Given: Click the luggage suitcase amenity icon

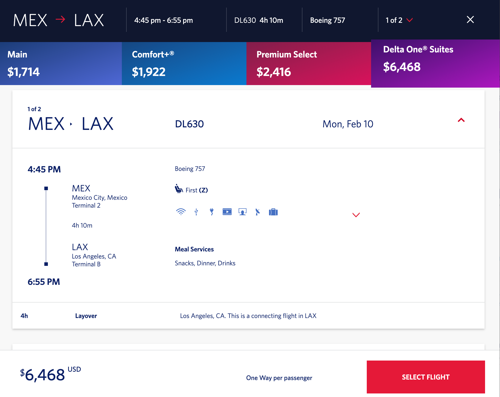Looking at the screenshot, I should (273, 212).
